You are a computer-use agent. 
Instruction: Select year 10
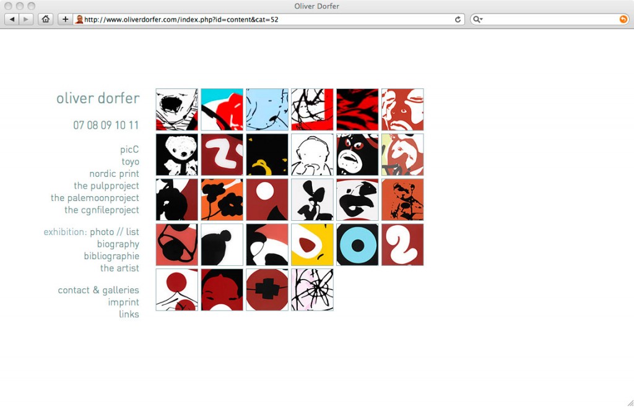120,125
